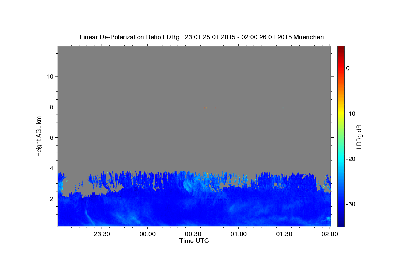
Task: Click the red data speck near 01:30 at 8 km
Action: click(283, 108)
